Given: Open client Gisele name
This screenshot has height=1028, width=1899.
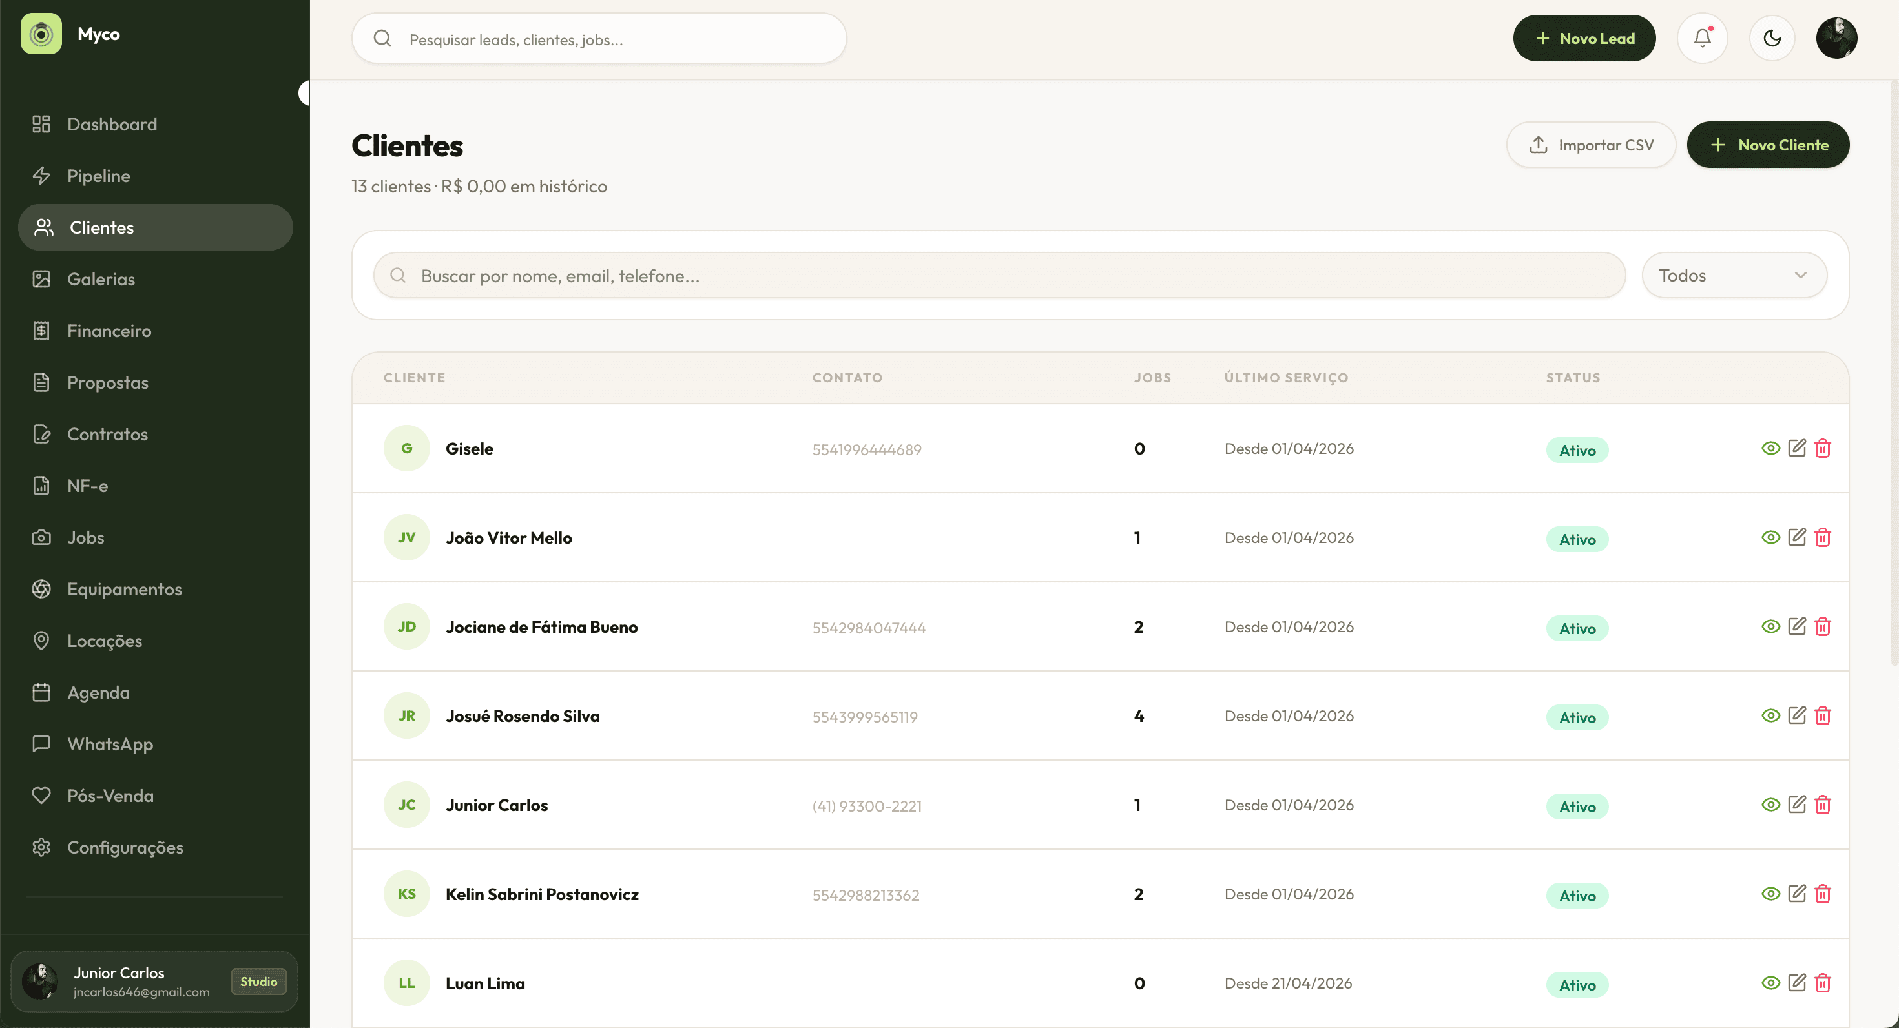Looking at the screenshot, I should click(x=469, y=448).
